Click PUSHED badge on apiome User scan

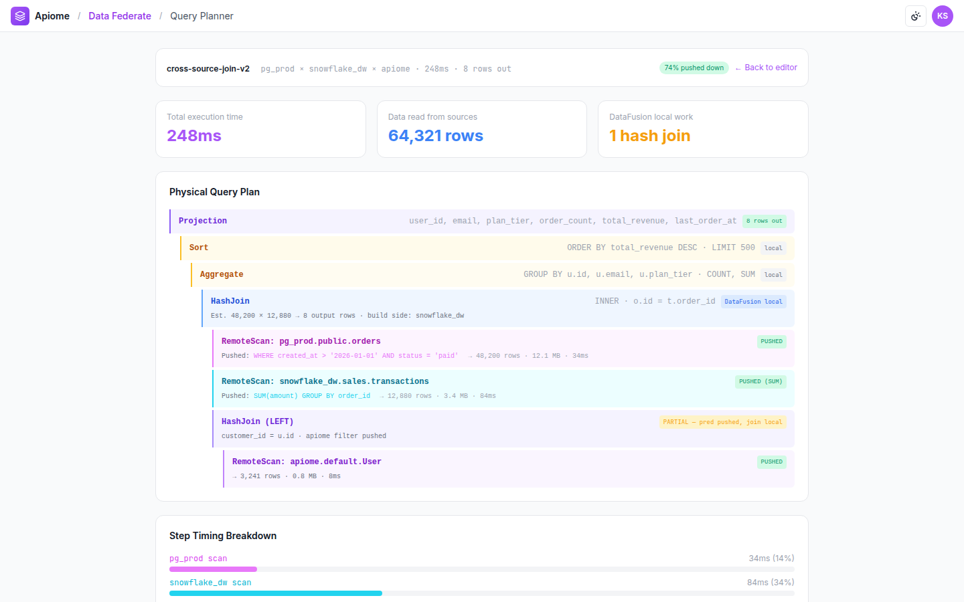pyautogui.click(x=772, y=462)
